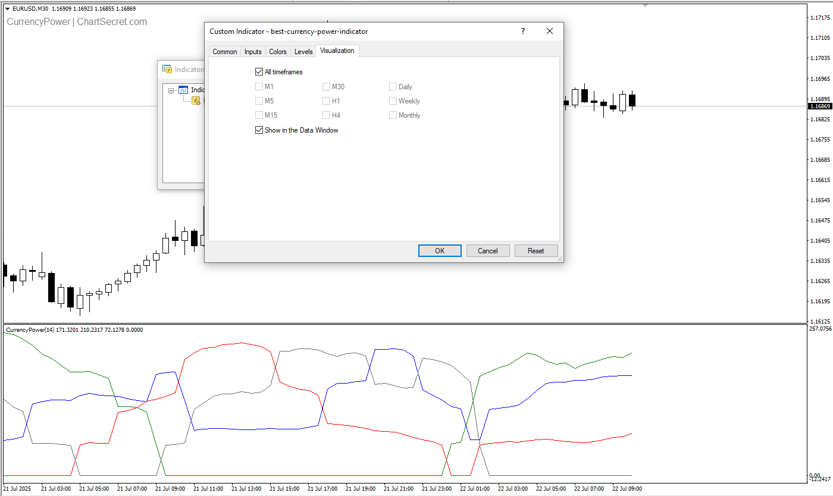The width and height of the screenshot is (833, 496).
Task: Close the Custom Indicator dialog
Action: [550, 32]
